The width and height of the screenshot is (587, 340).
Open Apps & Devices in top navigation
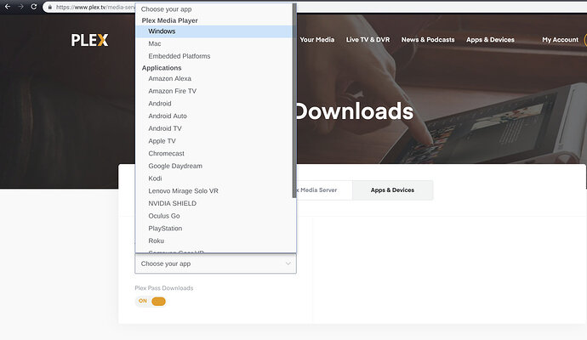(x=490, y=40)
